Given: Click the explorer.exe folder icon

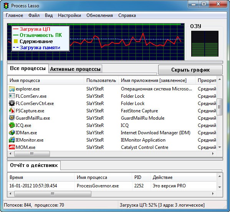Looking at the screenshot, I should click(x=12, y=89).
